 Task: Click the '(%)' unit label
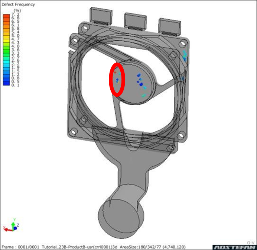[17, 11]
